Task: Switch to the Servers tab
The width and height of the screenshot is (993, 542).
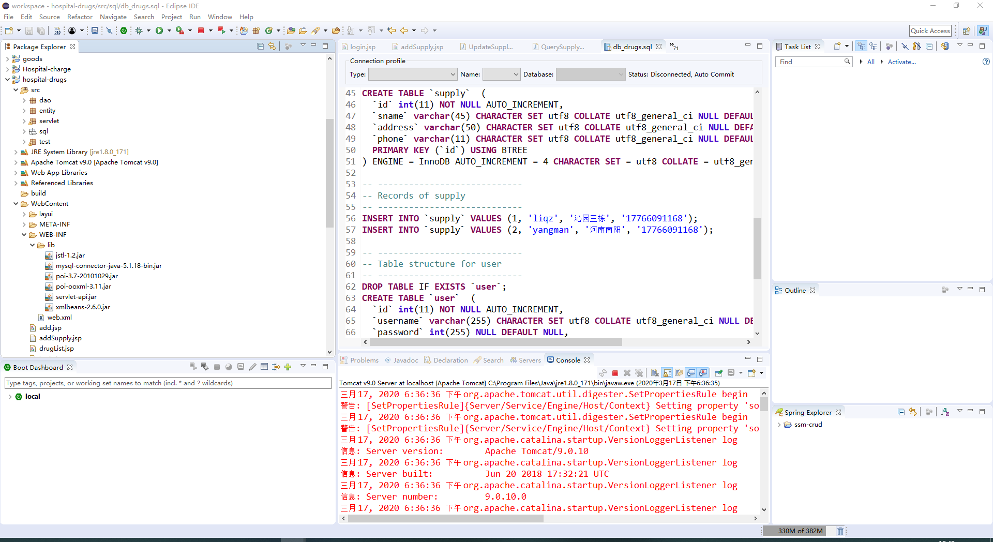Action: click(x=525, y=360)
